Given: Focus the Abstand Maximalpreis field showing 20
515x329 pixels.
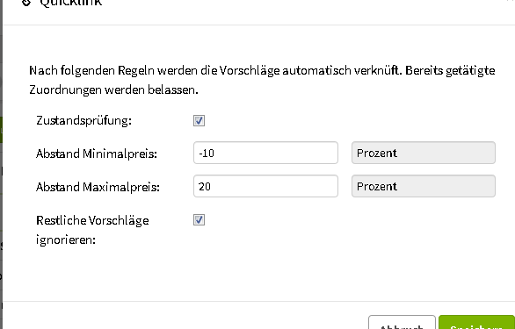Looking at the screenshot, I should (x=265, y=186).
